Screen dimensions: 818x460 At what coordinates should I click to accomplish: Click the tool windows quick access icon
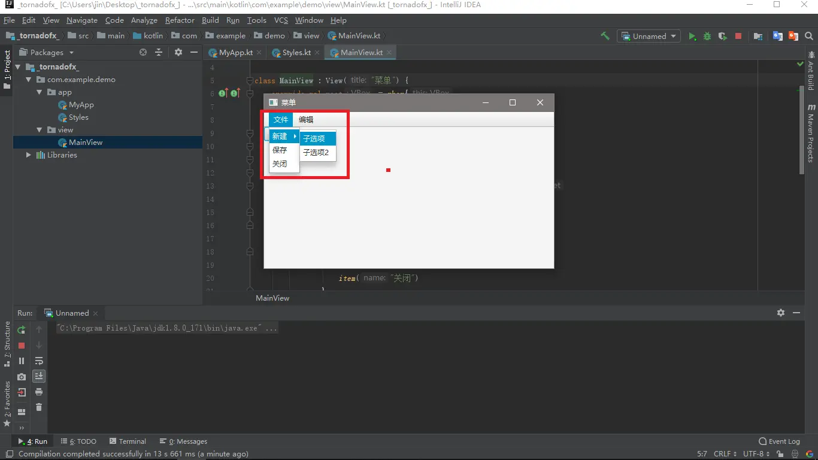pos(9,454)
